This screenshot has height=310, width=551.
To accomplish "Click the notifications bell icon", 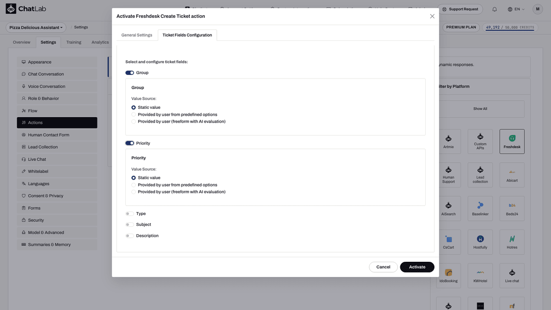I will click(x=495, y=9).
